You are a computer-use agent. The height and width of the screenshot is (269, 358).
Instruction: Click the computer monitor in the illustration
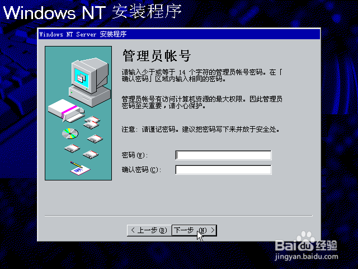[89, 76]
